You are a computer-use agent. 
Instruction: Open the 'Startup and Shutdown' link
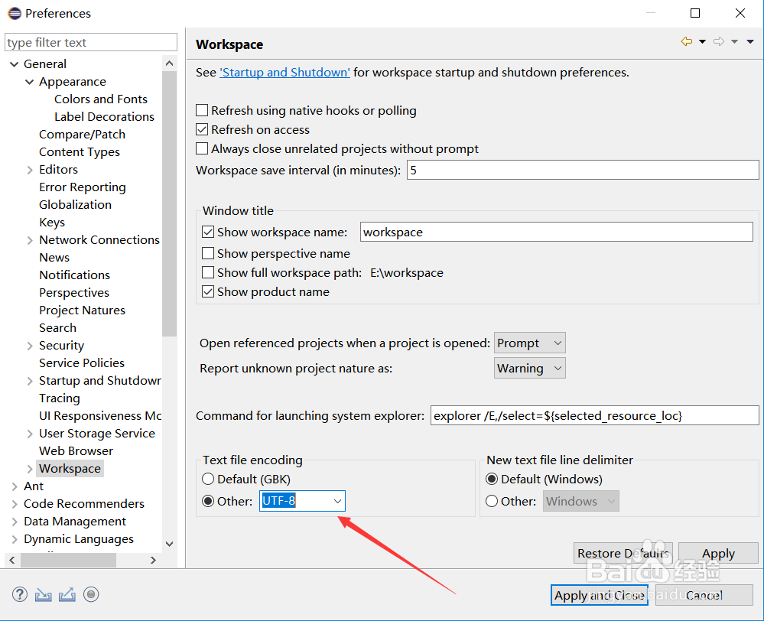(x=284, y=72)
